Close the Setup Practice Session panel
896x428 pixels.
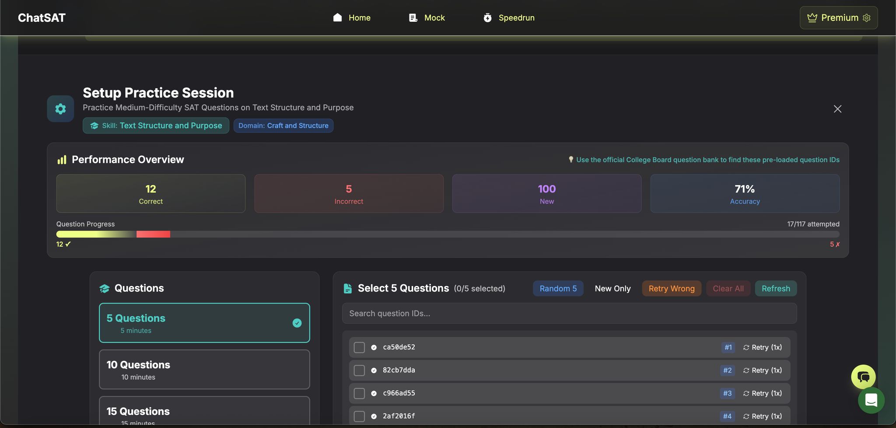[837, 109]
